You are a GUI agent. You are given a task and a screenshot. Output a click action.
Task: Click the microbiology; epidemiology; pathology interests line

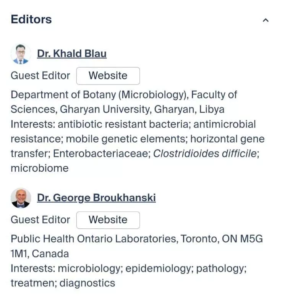pos(129,268)
